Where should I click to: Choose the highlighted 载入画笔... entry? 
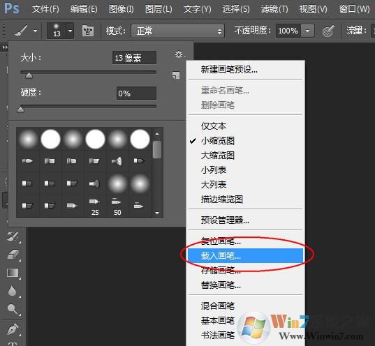(x=246, y=256)
